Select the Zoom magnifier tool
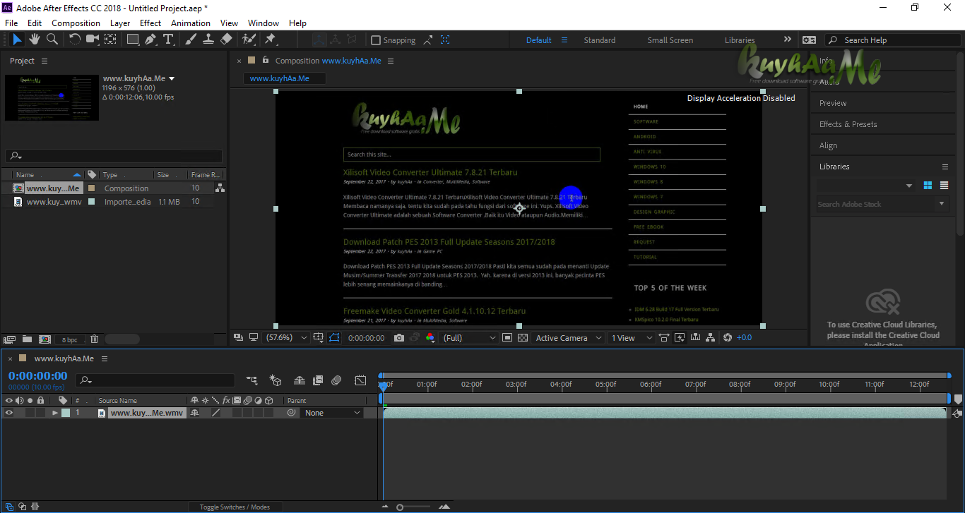 pos(52,40)
